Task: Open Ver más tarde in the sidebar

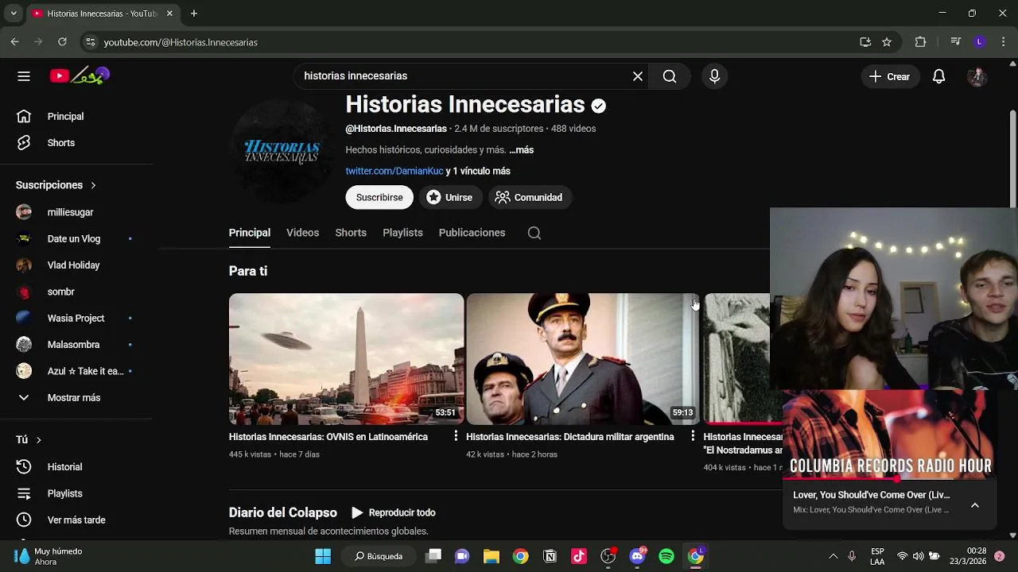Action: (x=76, y=520)
